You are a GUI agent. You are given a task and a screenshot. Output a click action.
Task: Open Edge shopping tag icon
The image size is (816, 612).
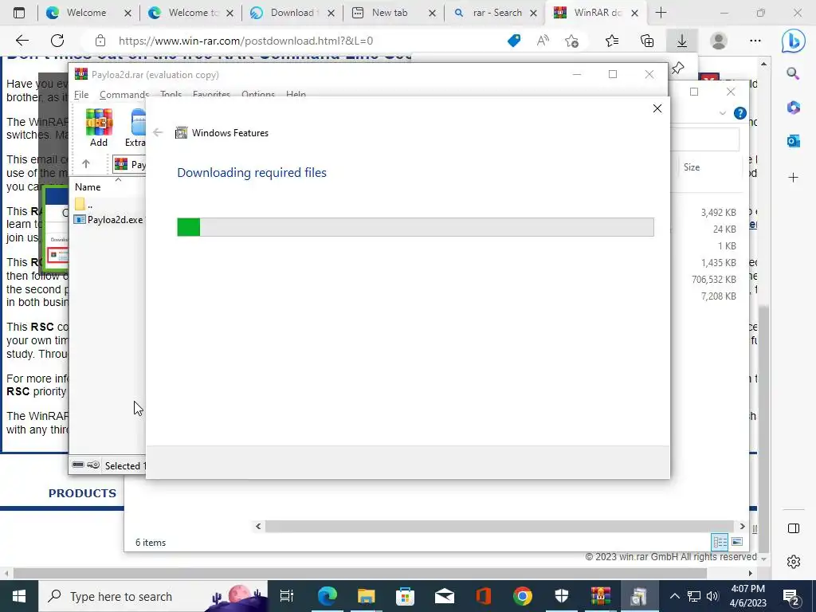pyautogui.click(x=514, y=41)
